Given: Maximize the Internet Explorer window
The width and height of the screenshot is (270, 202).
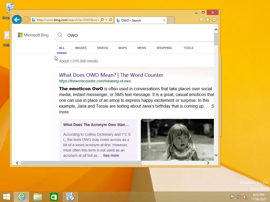Looking at the screenshot, I should pos(203,13).
